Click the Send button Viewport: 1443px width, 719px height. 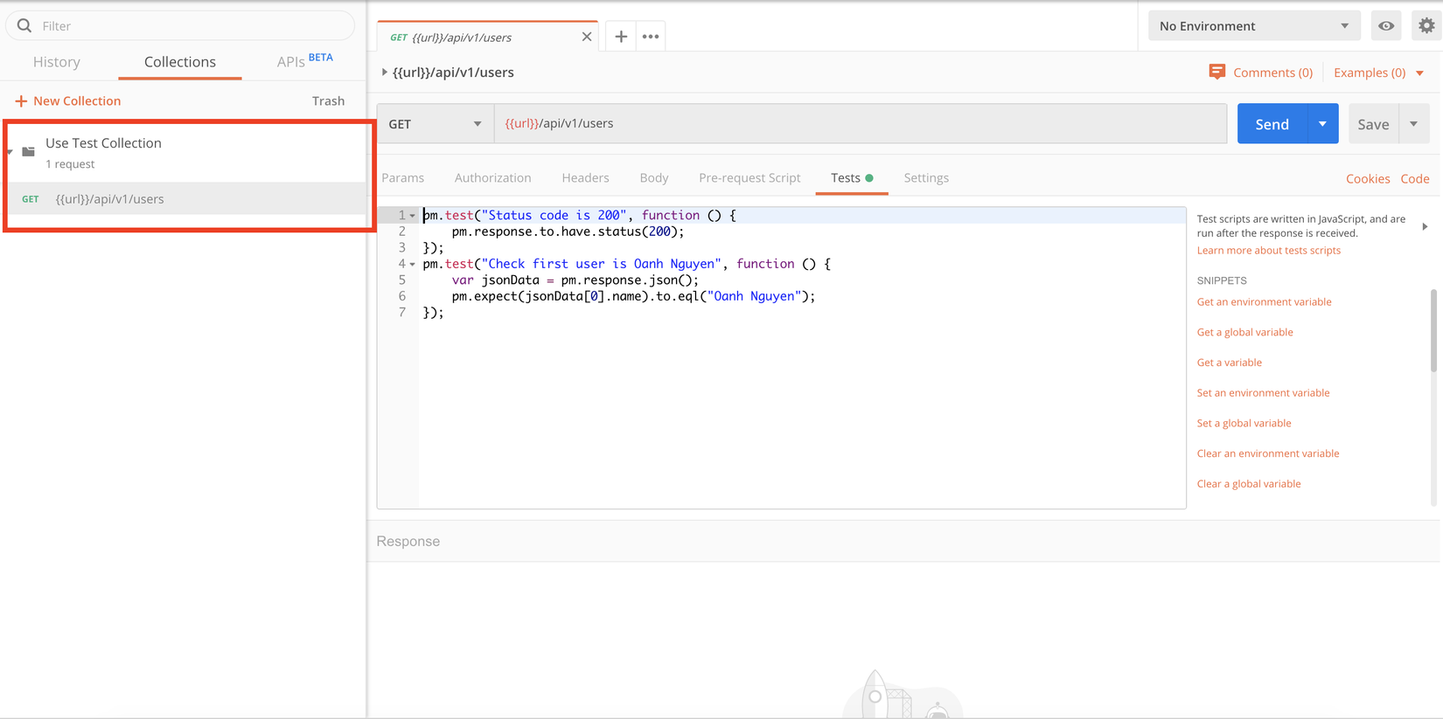[x=1272, y=124]
